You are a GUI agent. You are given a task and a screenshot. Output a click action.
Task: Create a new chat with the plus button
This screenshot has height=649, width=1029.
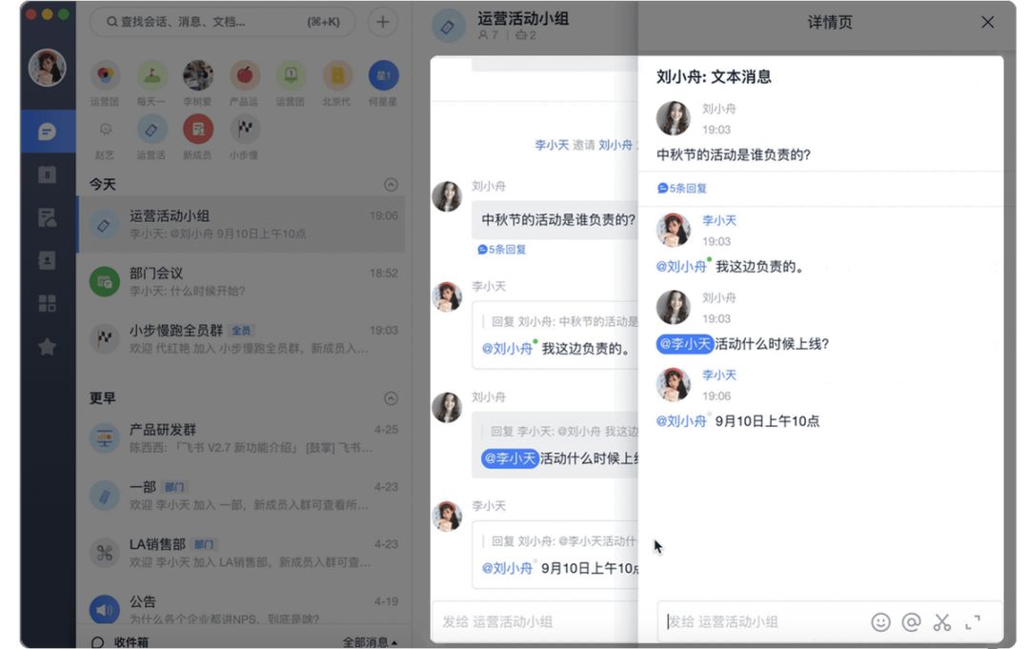tap(382, 21)
